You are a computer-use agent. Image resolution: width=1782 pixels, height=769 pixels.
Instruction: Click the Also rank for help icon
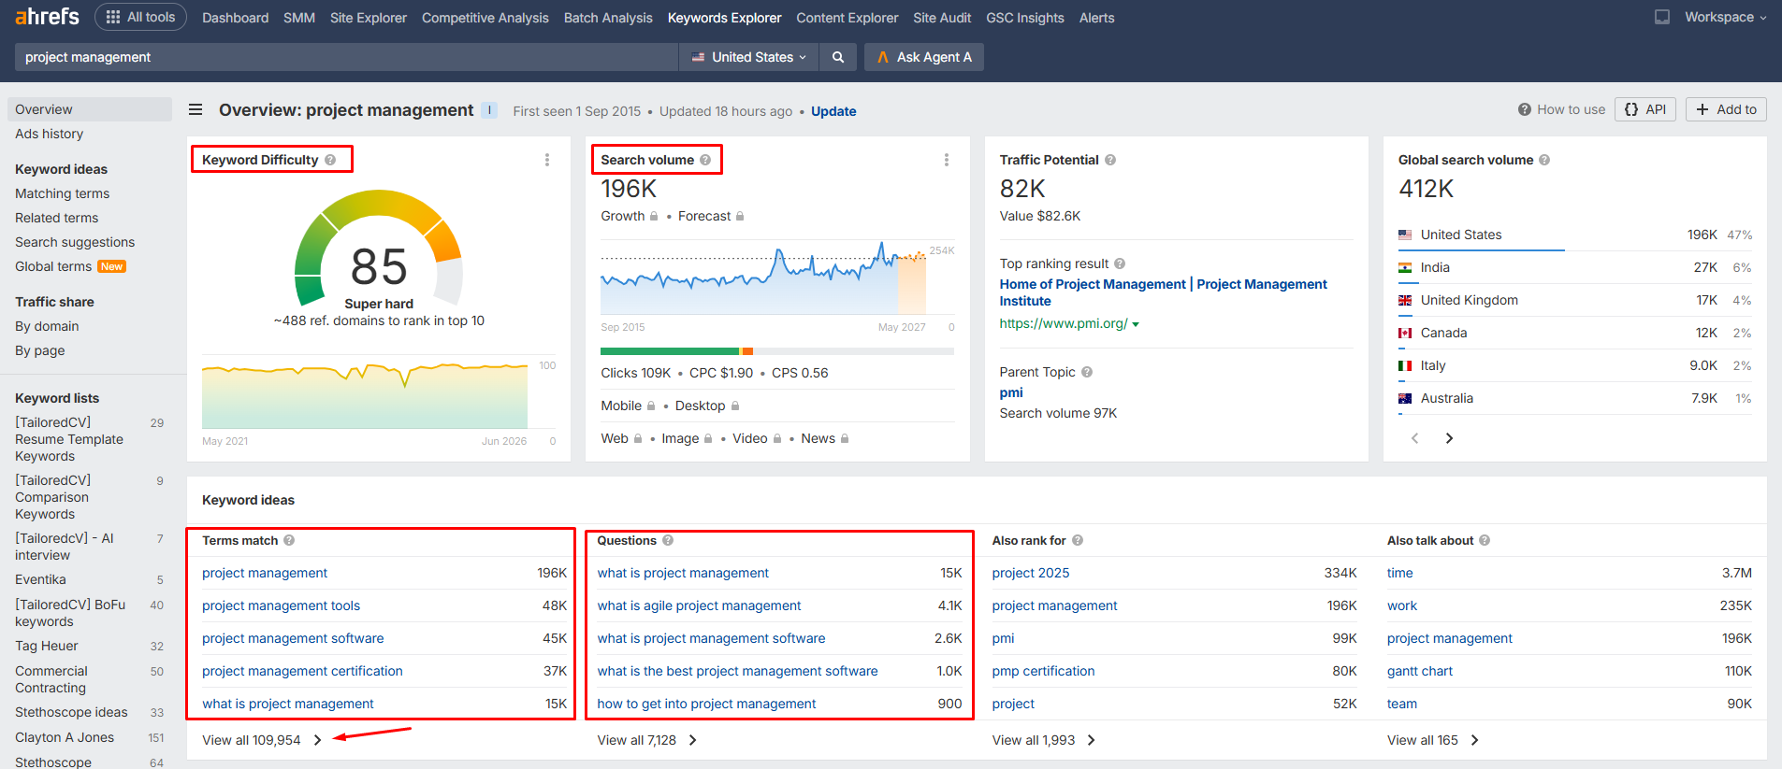coord(1078,540)
